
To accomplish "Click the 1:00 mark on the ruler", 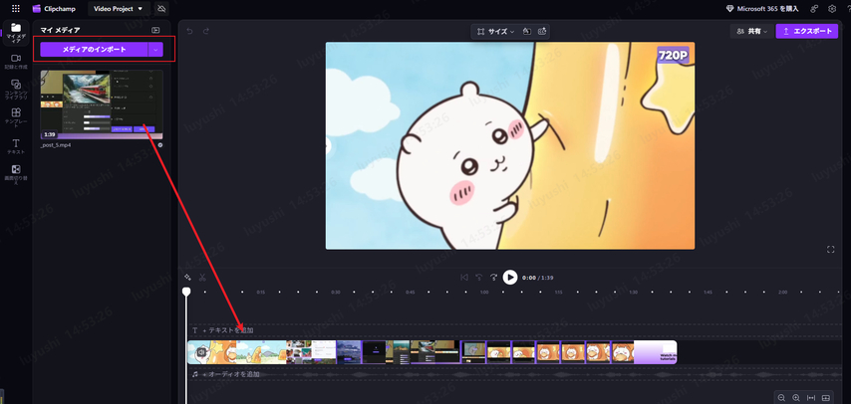I will (484, 293).
